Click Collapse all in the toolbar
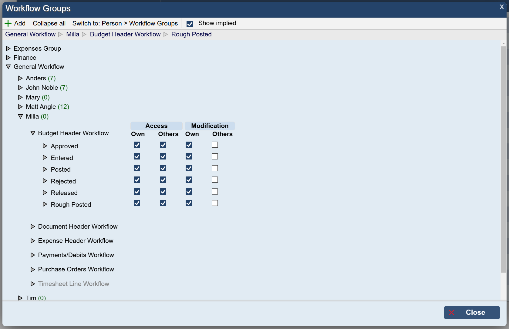Image resolution: width=509 pixels, height=329 pixels. click(49, 23)
